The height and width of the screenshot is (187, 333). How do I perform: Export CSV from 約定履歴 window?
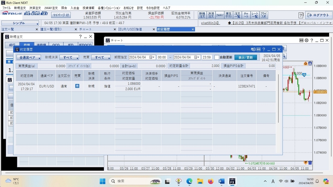coord(258,49)
